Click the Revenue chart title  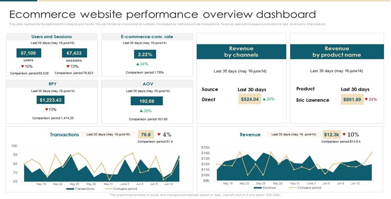(x=250, y=135)
